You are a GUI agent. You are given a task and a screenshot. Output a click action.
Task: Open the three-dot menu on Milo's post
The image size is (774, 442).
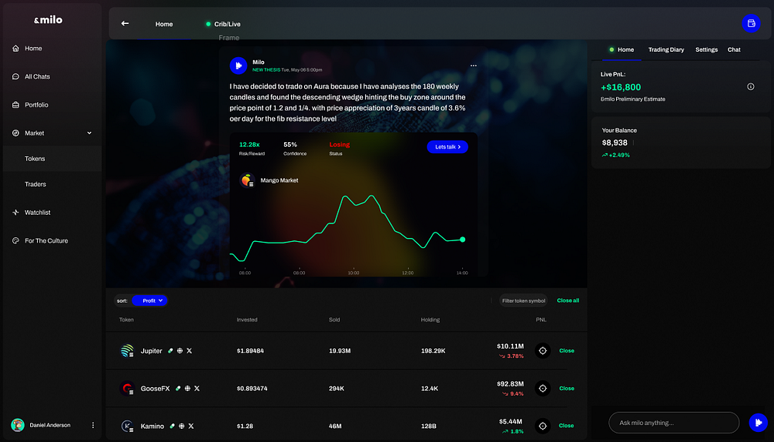point(474,66)
